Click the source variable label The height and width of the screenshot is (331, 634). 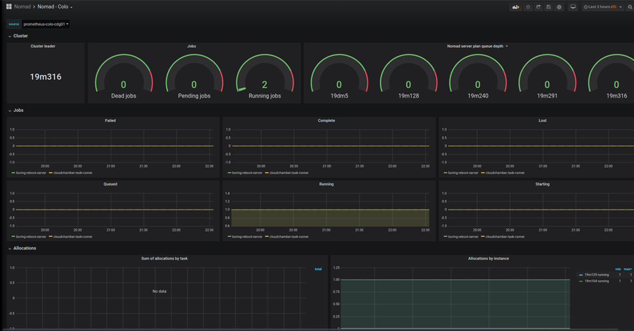click(x=14, y=24)
